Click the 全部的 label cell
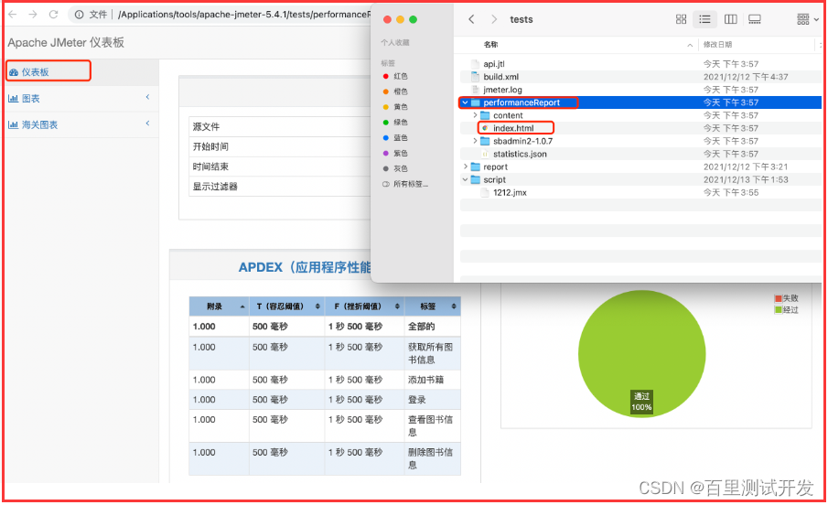Viewport: 828px width, 505px height. point(433,327)
